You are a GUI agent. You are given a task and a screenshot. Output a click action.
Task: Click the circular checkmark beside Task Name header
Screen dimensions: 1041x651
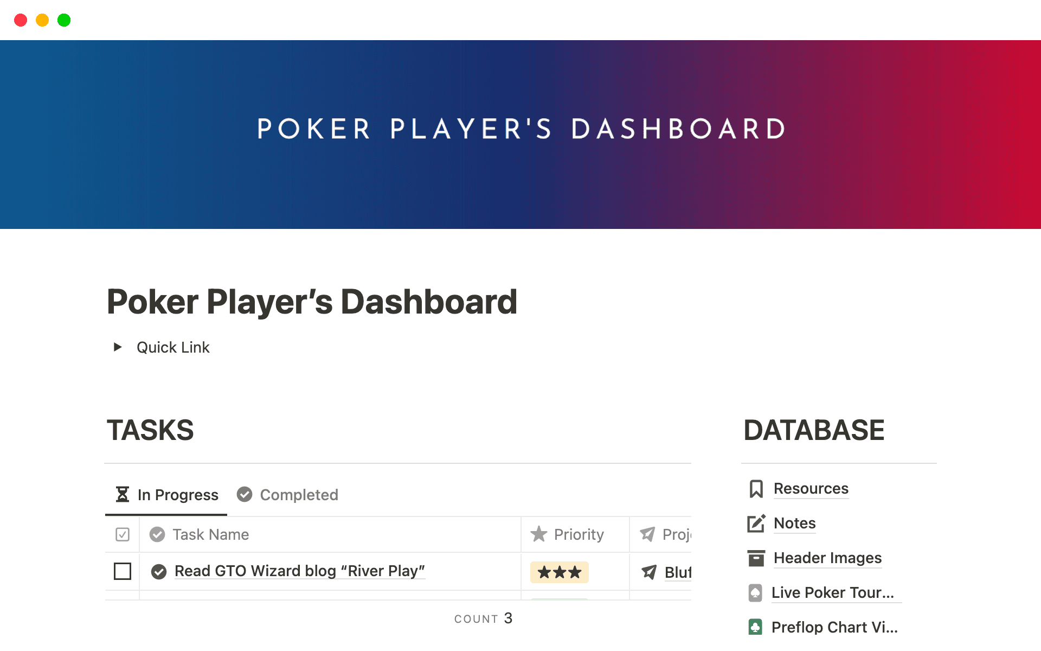(157, 534)
